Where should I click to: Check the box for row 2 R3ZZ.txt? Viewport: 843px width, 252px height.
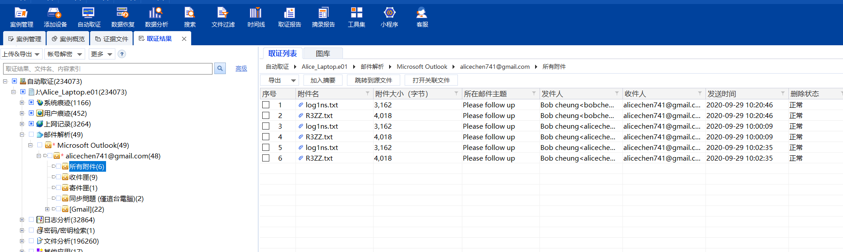pos(266,115)
